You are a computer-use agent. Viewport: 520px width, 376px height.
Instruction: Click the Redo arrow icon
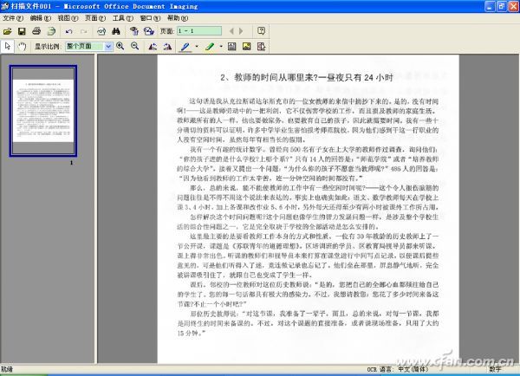(83, 31)
